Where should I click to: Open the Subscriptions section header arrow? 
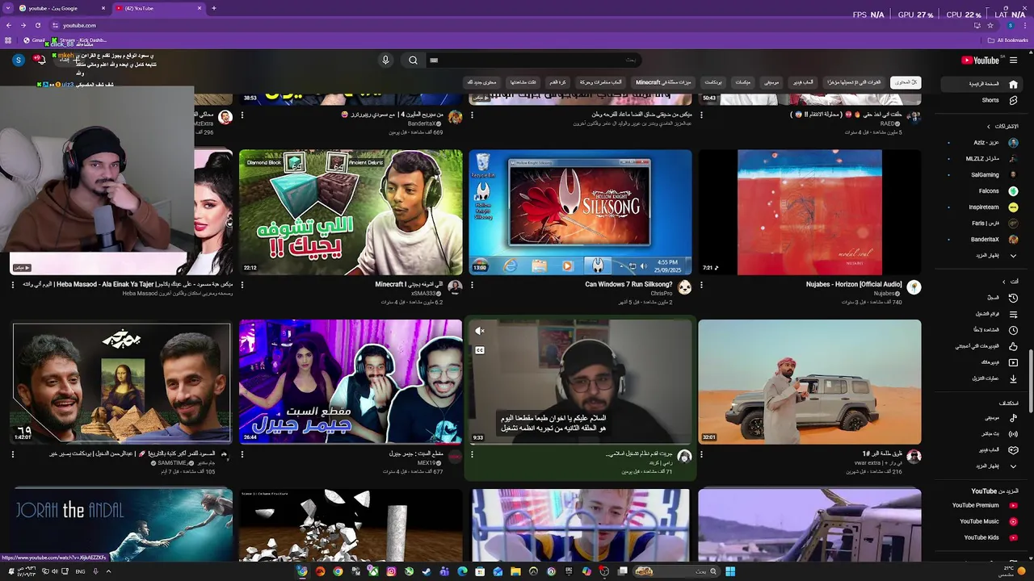988,127
